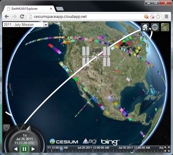This screenshot has height=155, width=173.
Task: Play animation in reverse
Action: [x=16, y=149]
